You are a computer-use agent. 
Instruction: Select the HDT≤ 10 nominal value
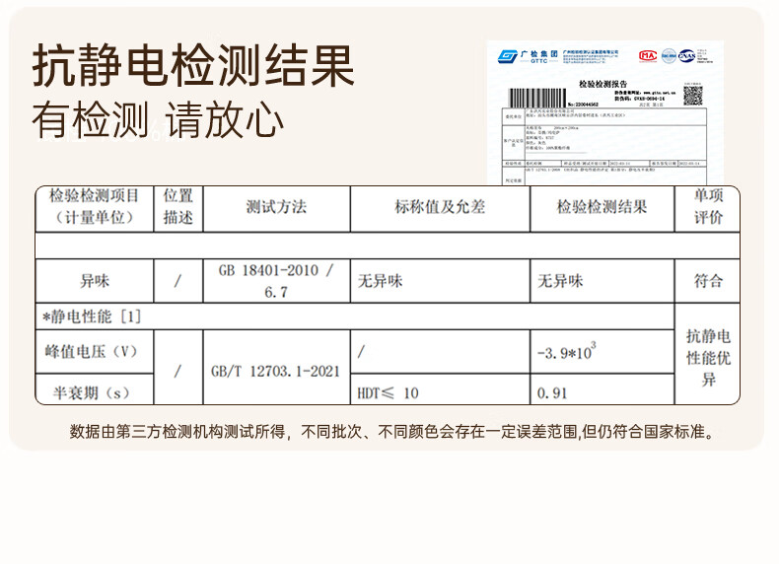click(x=388, y=393)
